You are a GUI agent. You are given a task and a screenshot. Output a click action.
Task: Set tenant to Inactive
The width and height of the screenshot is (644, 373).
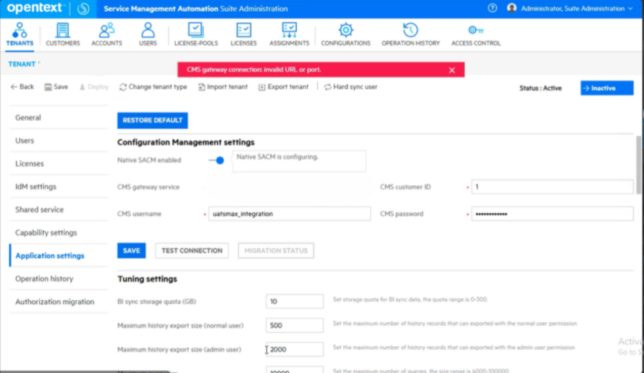[x=607, y=88]
